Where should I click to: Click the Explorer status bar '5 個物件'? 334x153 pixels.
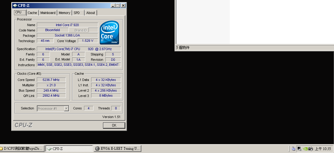coord(183,48)
